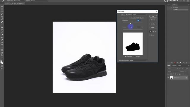Open the Sample Size dropdown in options bar
This screenshot has height=107, width=190.
click(x=19, y=1)
